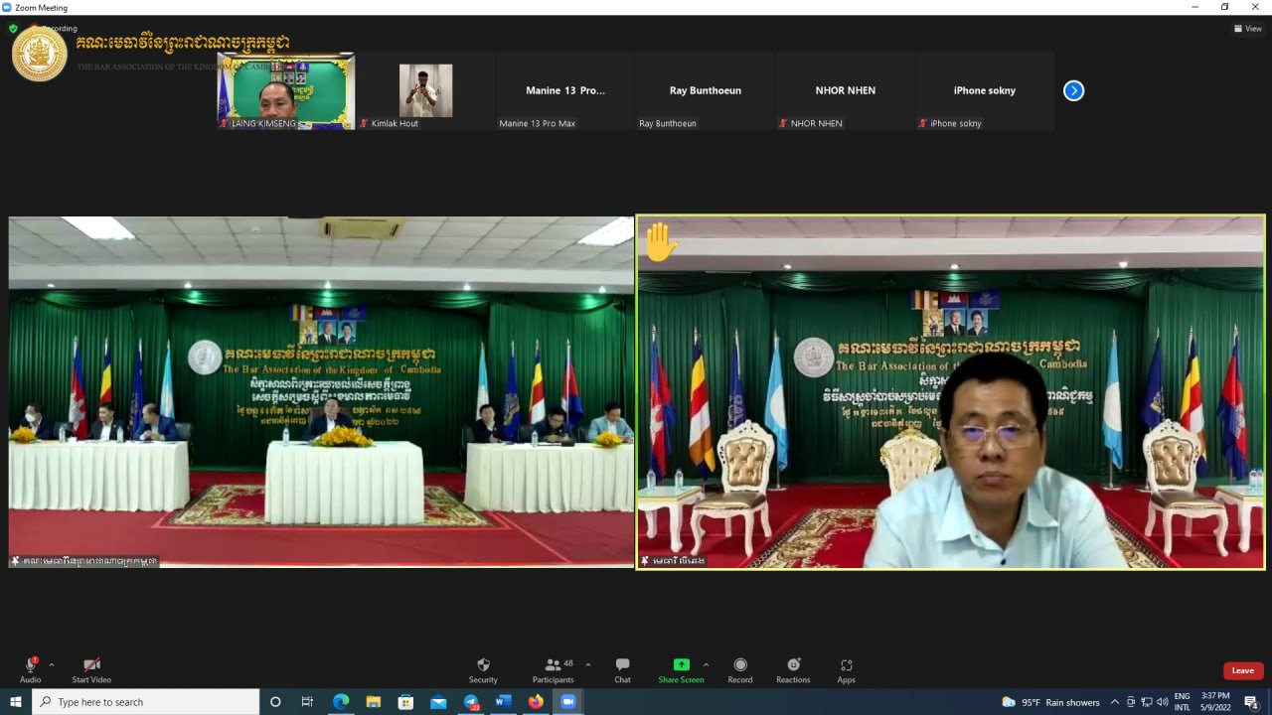Select Kimlak Hout video thumbnail

click(x=425, y=91)
